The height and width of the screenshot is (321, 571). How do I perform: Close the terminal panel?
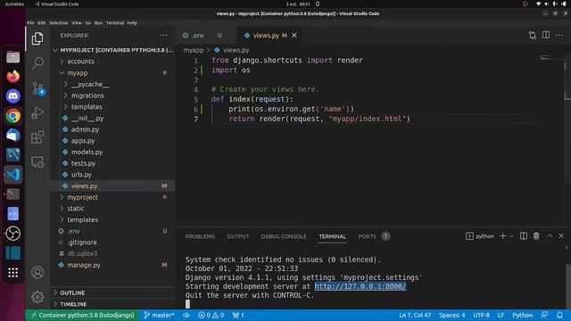tap(561, 236)
